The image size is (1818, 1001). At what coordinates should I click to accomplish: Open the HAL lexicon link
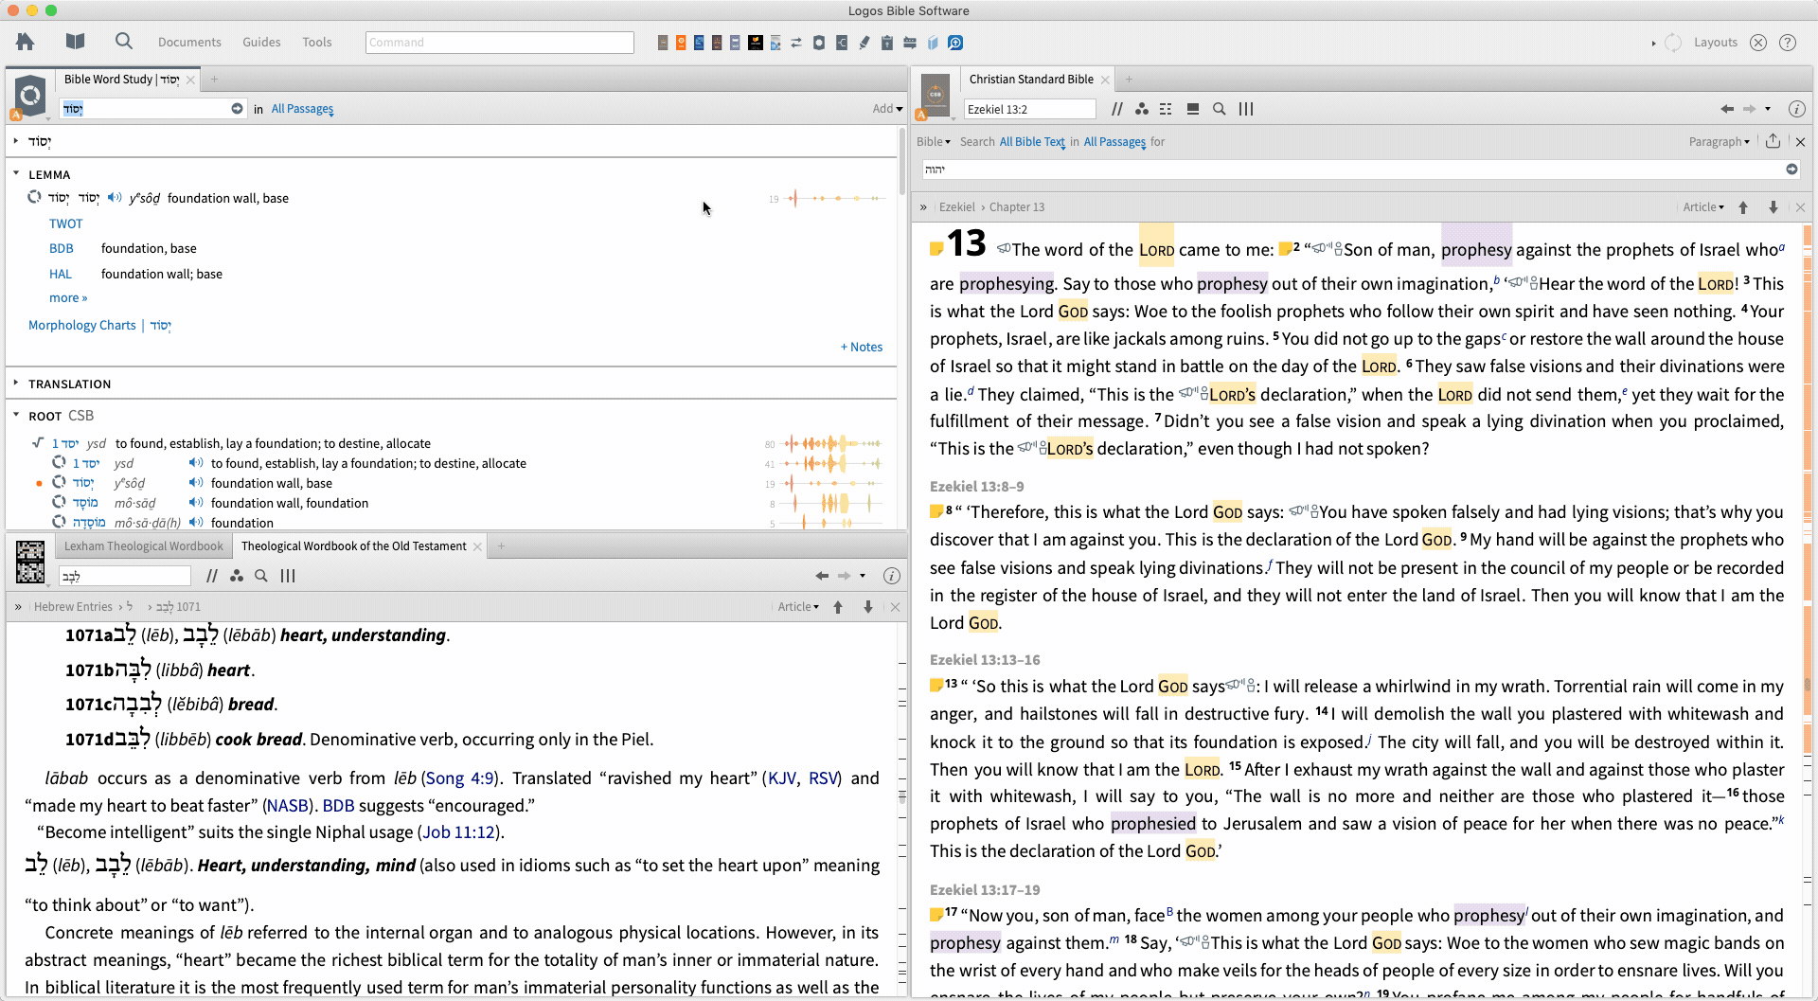61,274
